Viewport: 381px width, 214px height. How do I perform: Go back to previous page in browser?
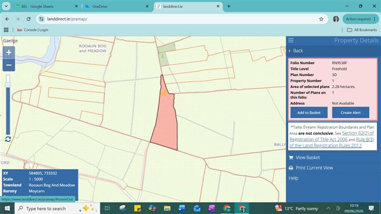tap(7, 19)
